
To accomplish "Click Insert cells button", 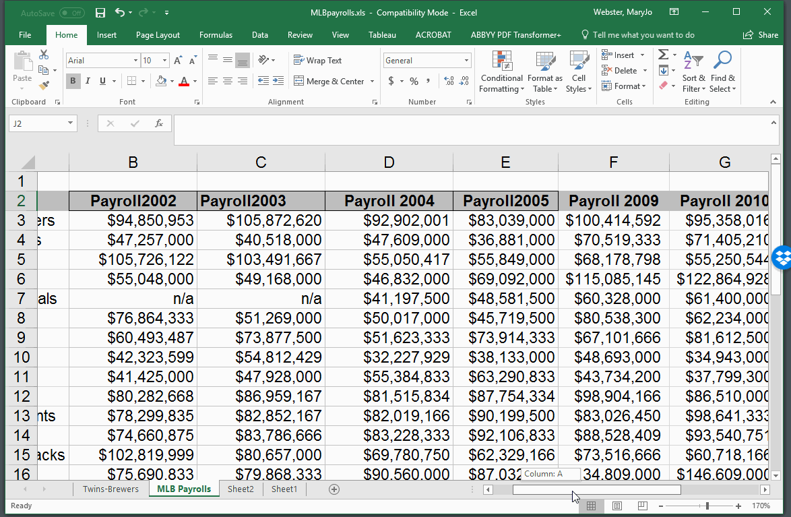I will click(x=618, y=55).
